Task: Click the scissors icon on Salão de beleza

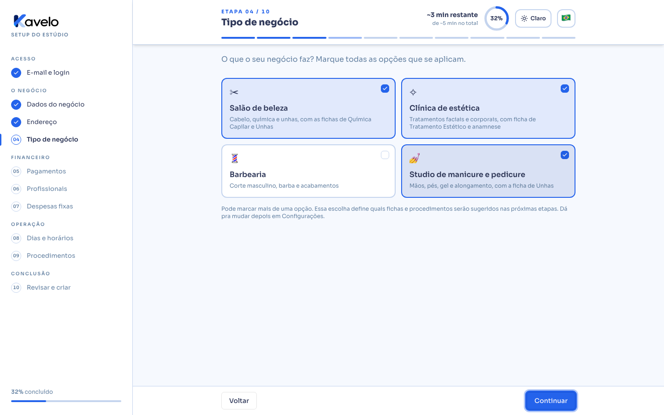Action: [x=234, y=92]
